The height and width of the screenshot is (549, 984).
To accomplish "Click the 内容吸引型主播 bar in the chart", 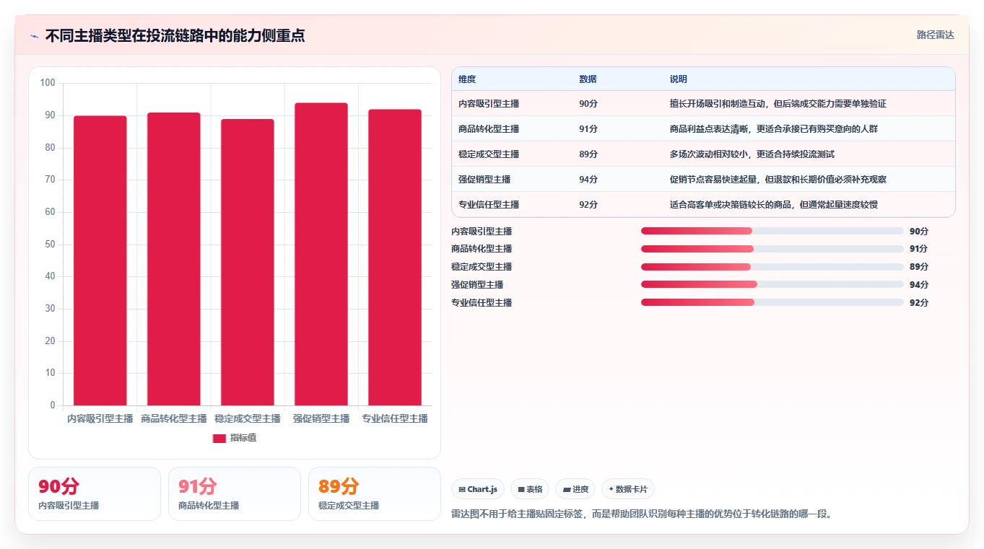I will click(x=100, y=260).
